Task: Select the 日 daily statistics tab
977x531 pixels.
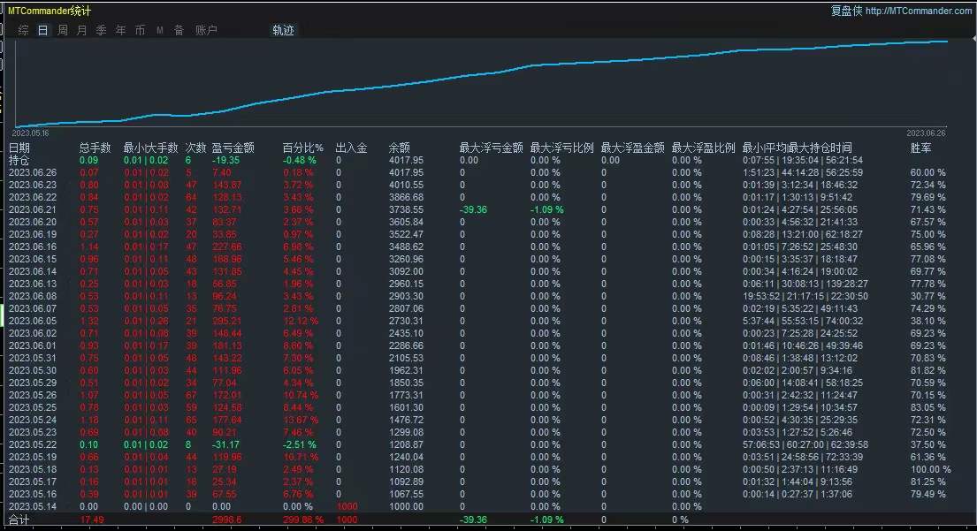Action: (x=43, y=30)
